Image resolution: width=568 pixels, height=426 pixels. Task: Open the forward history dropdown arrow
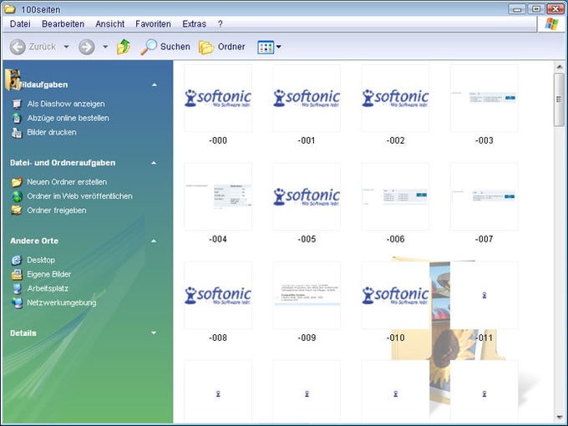click(x=105, y=47)
